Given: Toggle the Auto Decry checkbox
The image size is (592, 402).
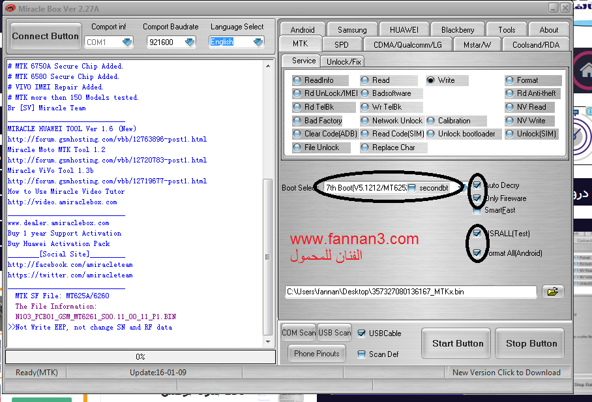Looking at the screenshot, I should point(477,185).
